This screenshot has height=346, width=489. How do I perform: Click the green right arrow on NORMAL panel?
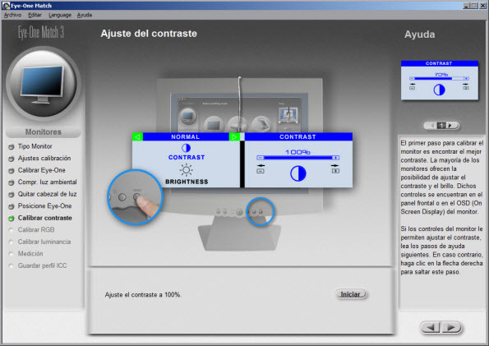click(x=234, y=137)
